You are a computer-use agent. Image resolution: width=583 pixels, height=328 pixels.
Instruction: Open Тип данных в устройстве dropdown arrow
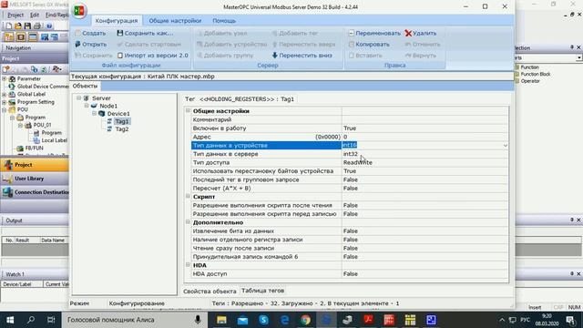coord(506,146)
